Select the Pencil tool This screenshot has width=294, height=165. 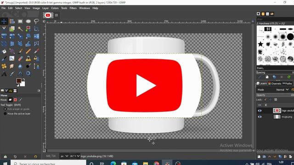pos(28,51)
